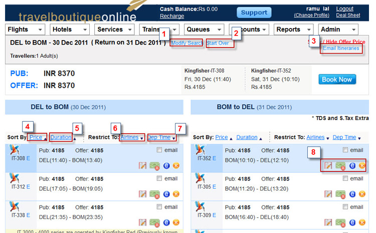Click the green money icon for flight IT-312
The height and width of the screenshot is (233, 376).
pos(155,194)
